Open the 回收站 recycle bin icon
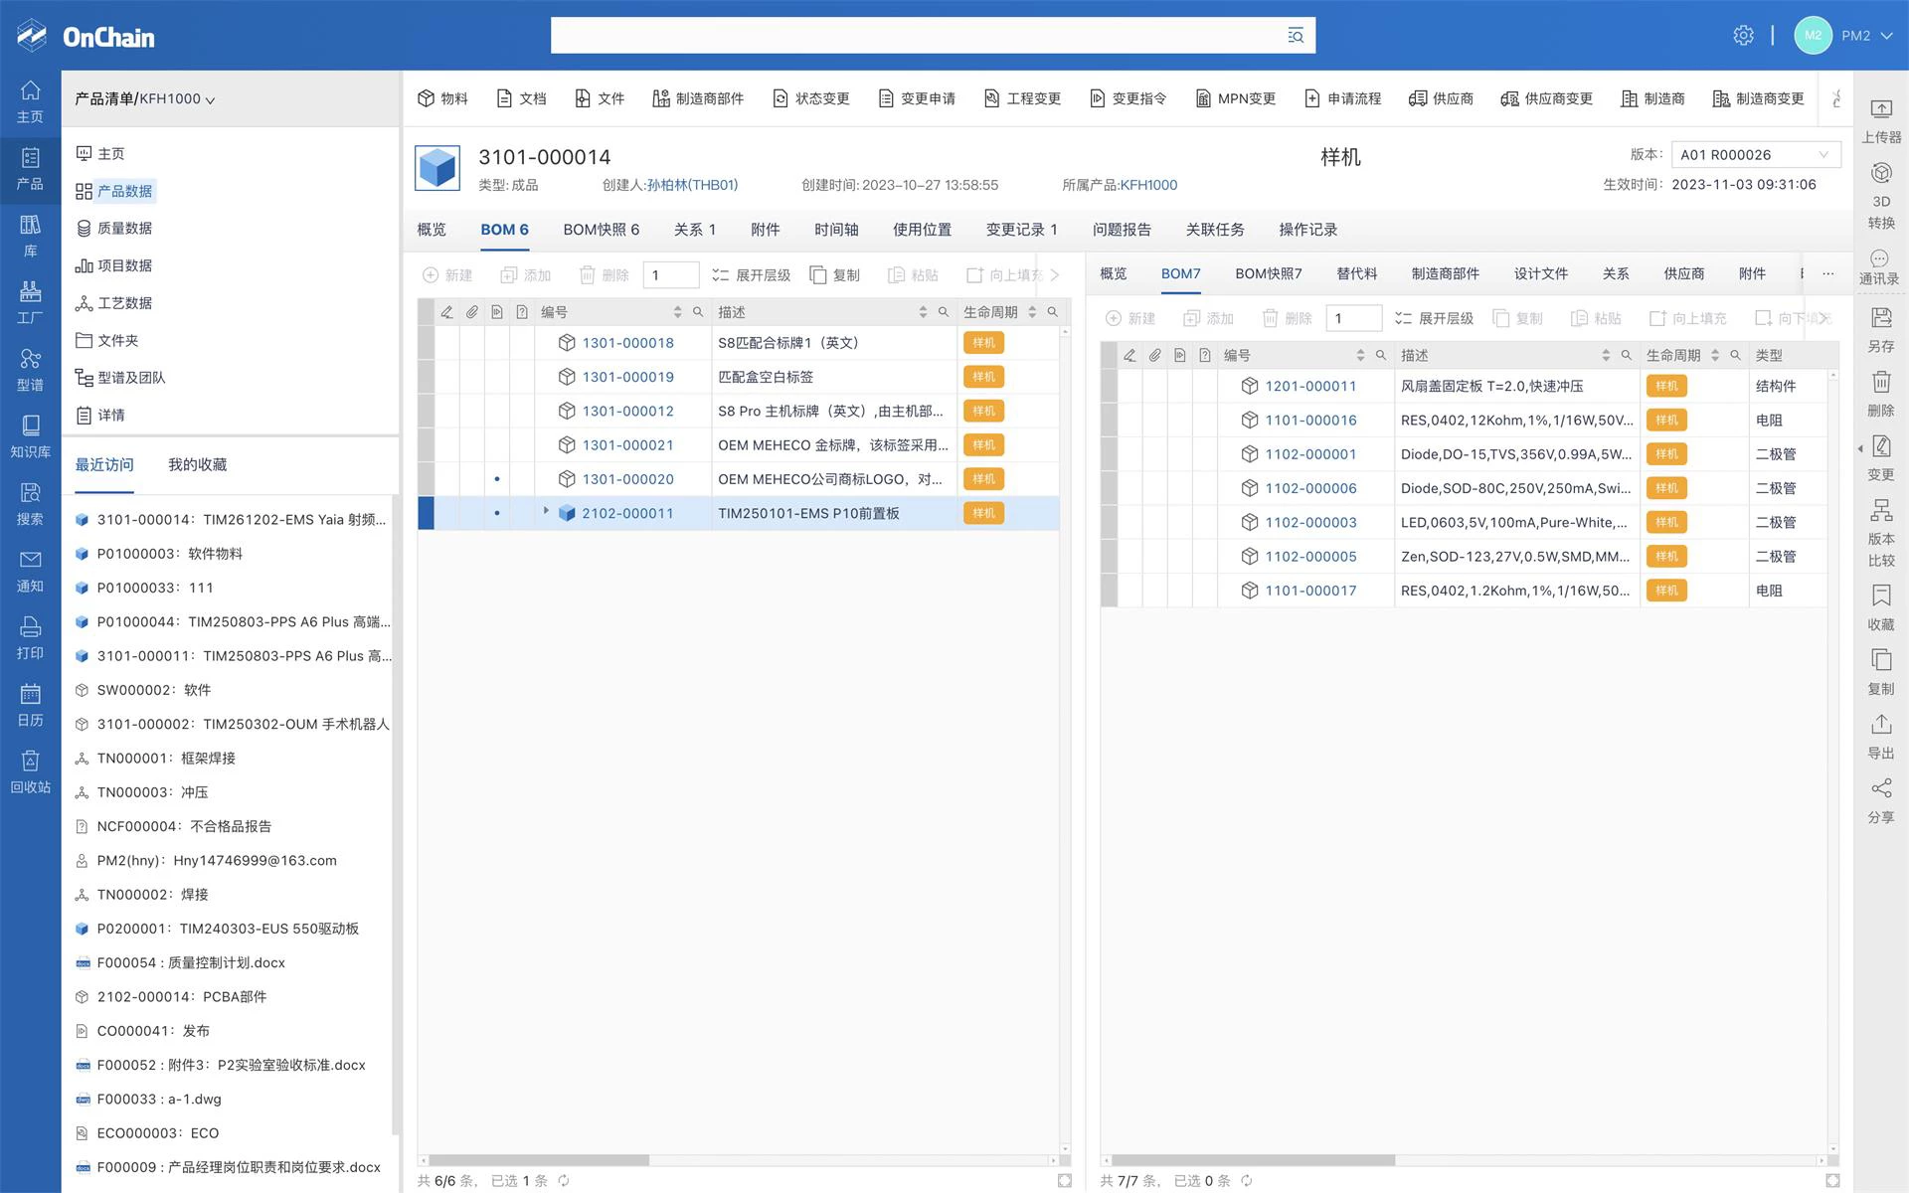The height and width of the screenshot is (1193, 1909). point(30,772)
